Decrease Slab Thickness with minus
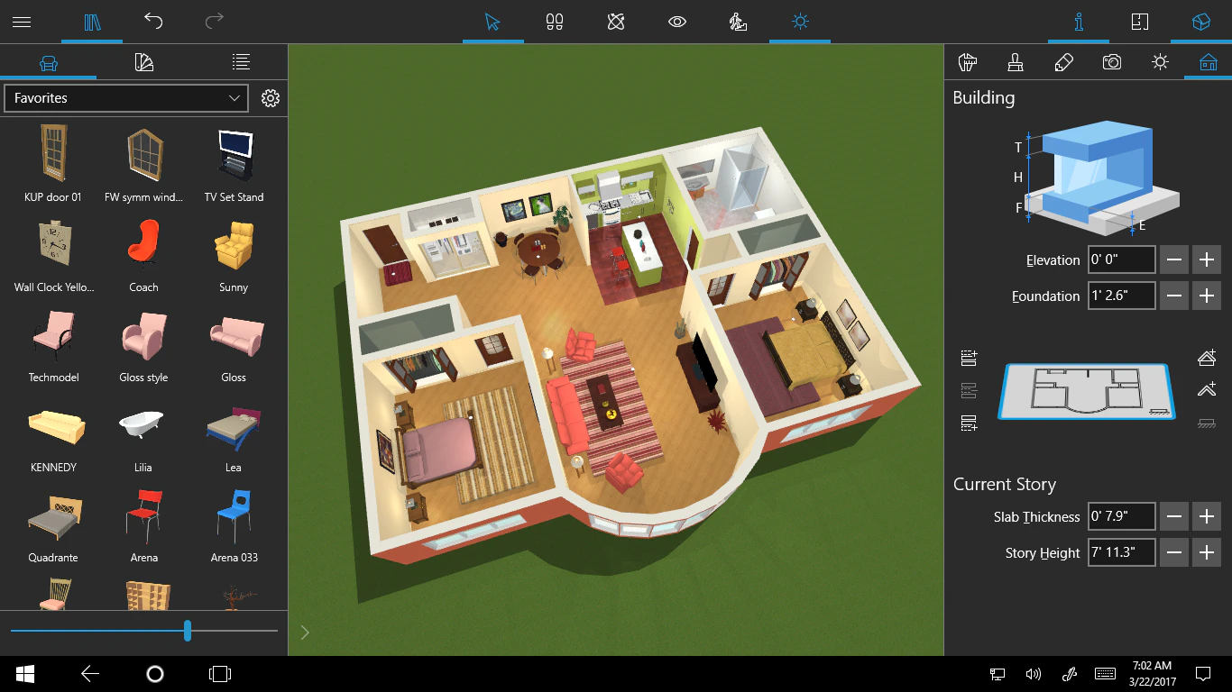 (x=1174, y=516)
